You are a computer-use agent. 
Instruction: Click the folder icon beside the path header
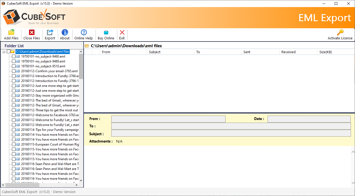pyautogui.click(x=87, y=46)
